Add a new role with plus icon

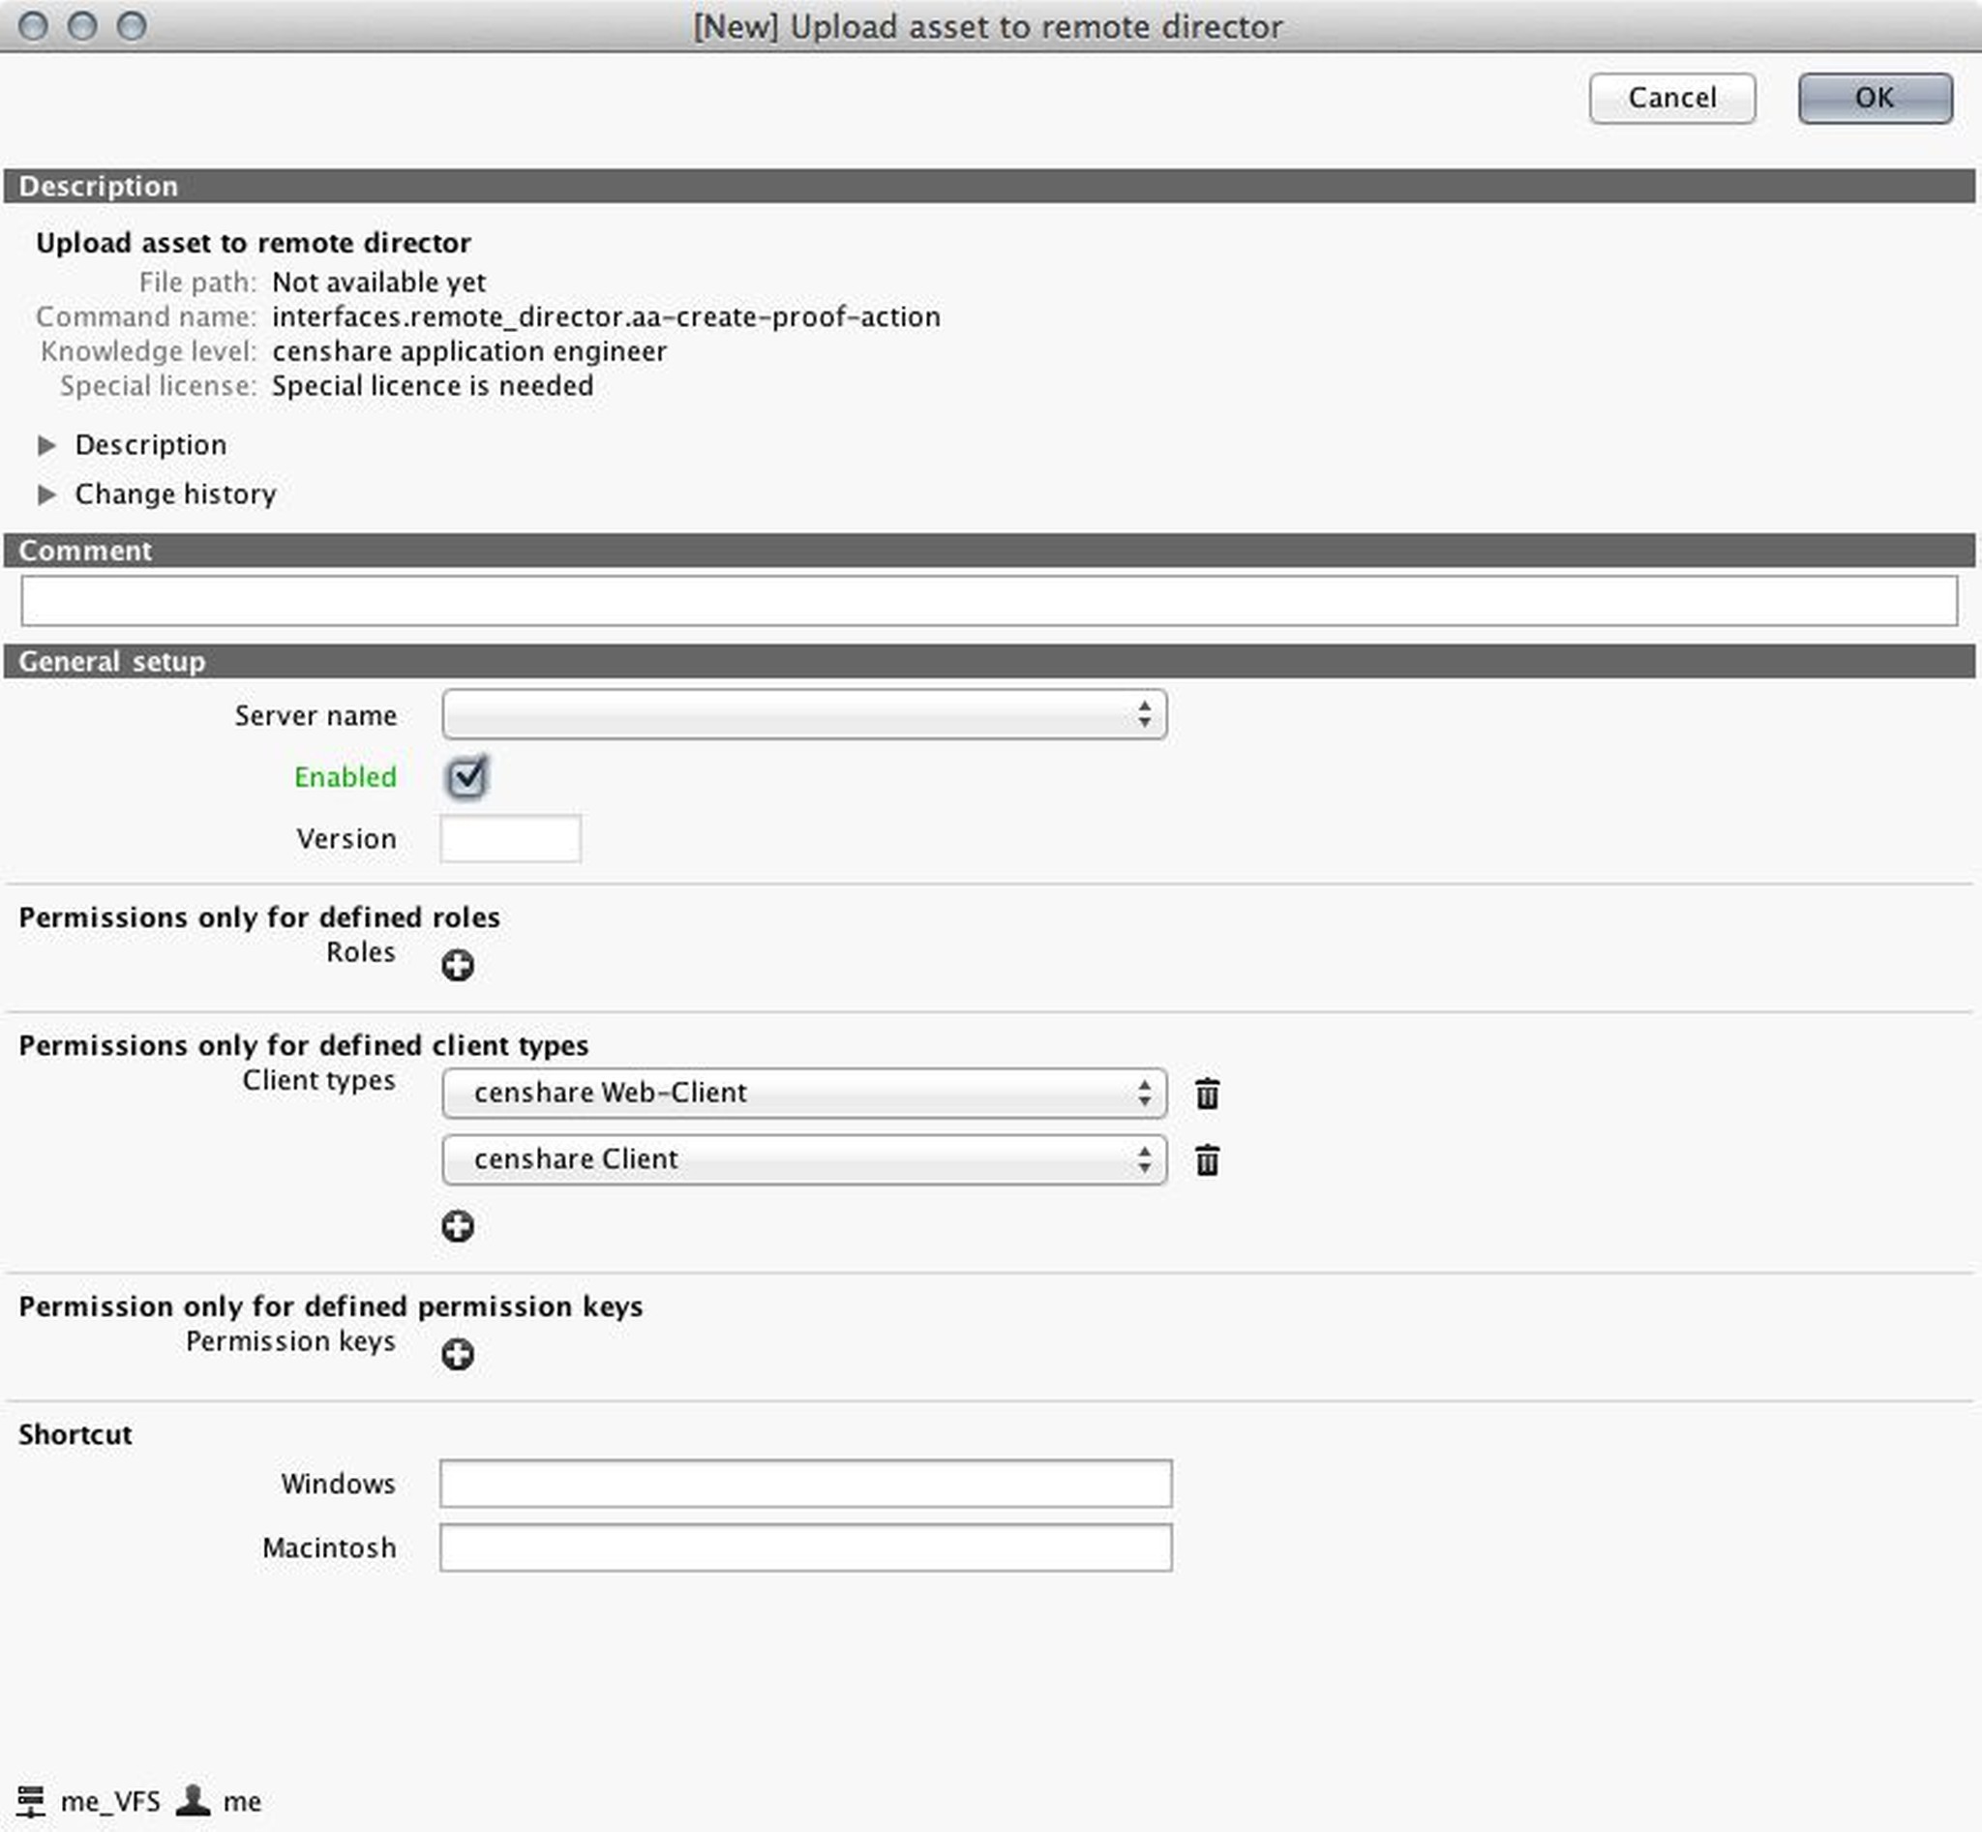click(x=457, y=965)
